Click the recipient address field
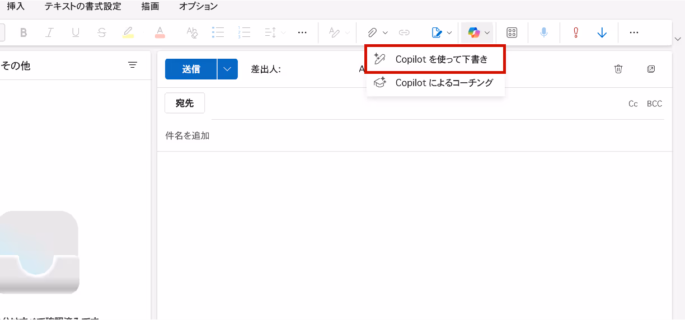Viewport: 685px width, 320px height. click(417, 104)
